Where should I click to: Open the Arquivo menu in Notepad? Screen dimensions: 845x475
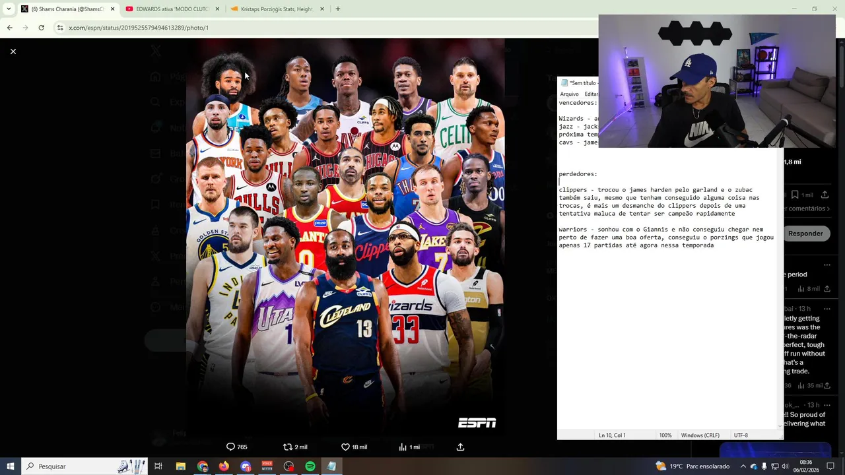(569, 94)
